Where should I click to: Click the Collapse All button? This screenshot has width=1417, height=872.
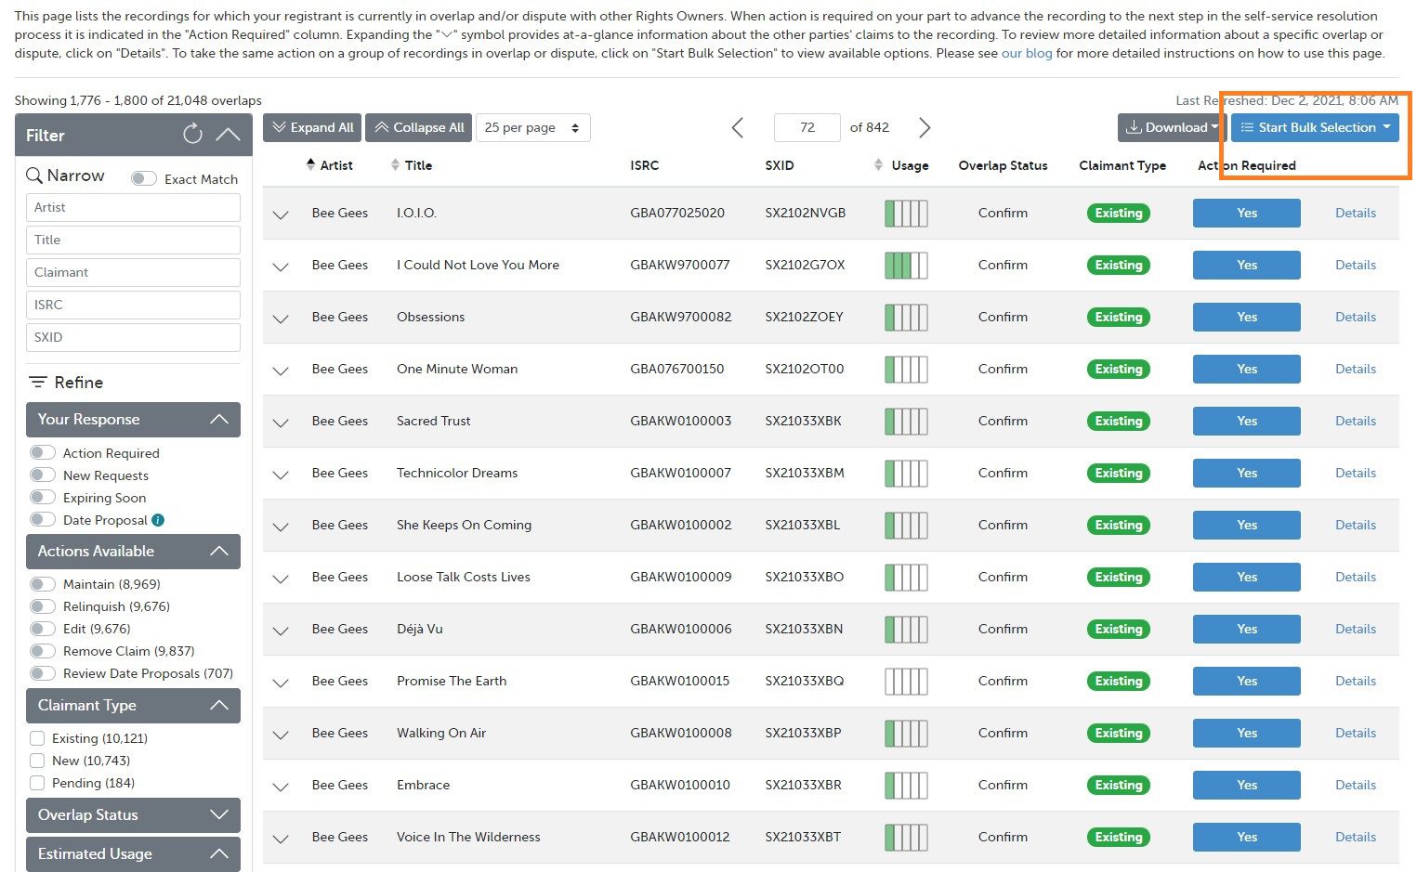(x=419, y=128)
